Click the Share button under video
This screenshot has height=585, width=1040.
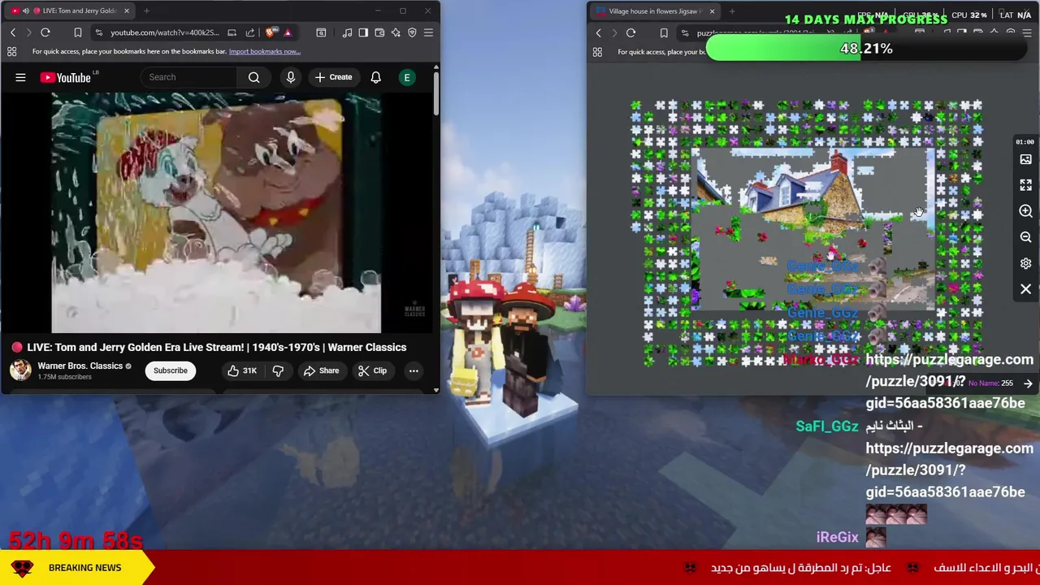click(x=321, y=370)
